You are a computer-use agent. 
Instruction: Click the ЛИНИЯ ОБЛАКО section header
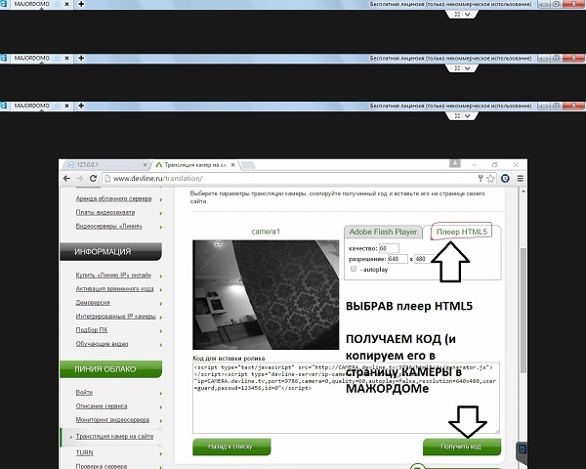tap(111, 369)
